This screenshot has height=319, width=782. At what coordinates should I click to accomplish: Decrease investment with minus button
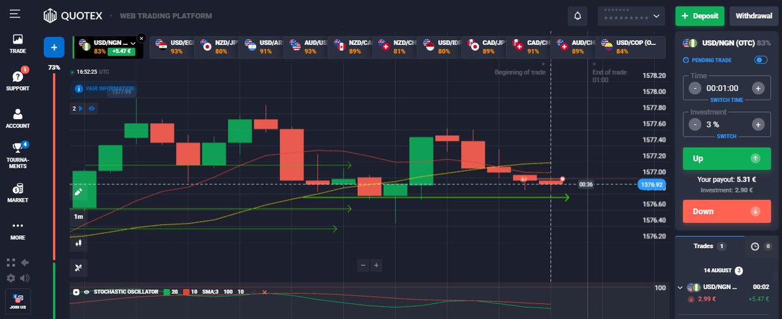[695, 124]
